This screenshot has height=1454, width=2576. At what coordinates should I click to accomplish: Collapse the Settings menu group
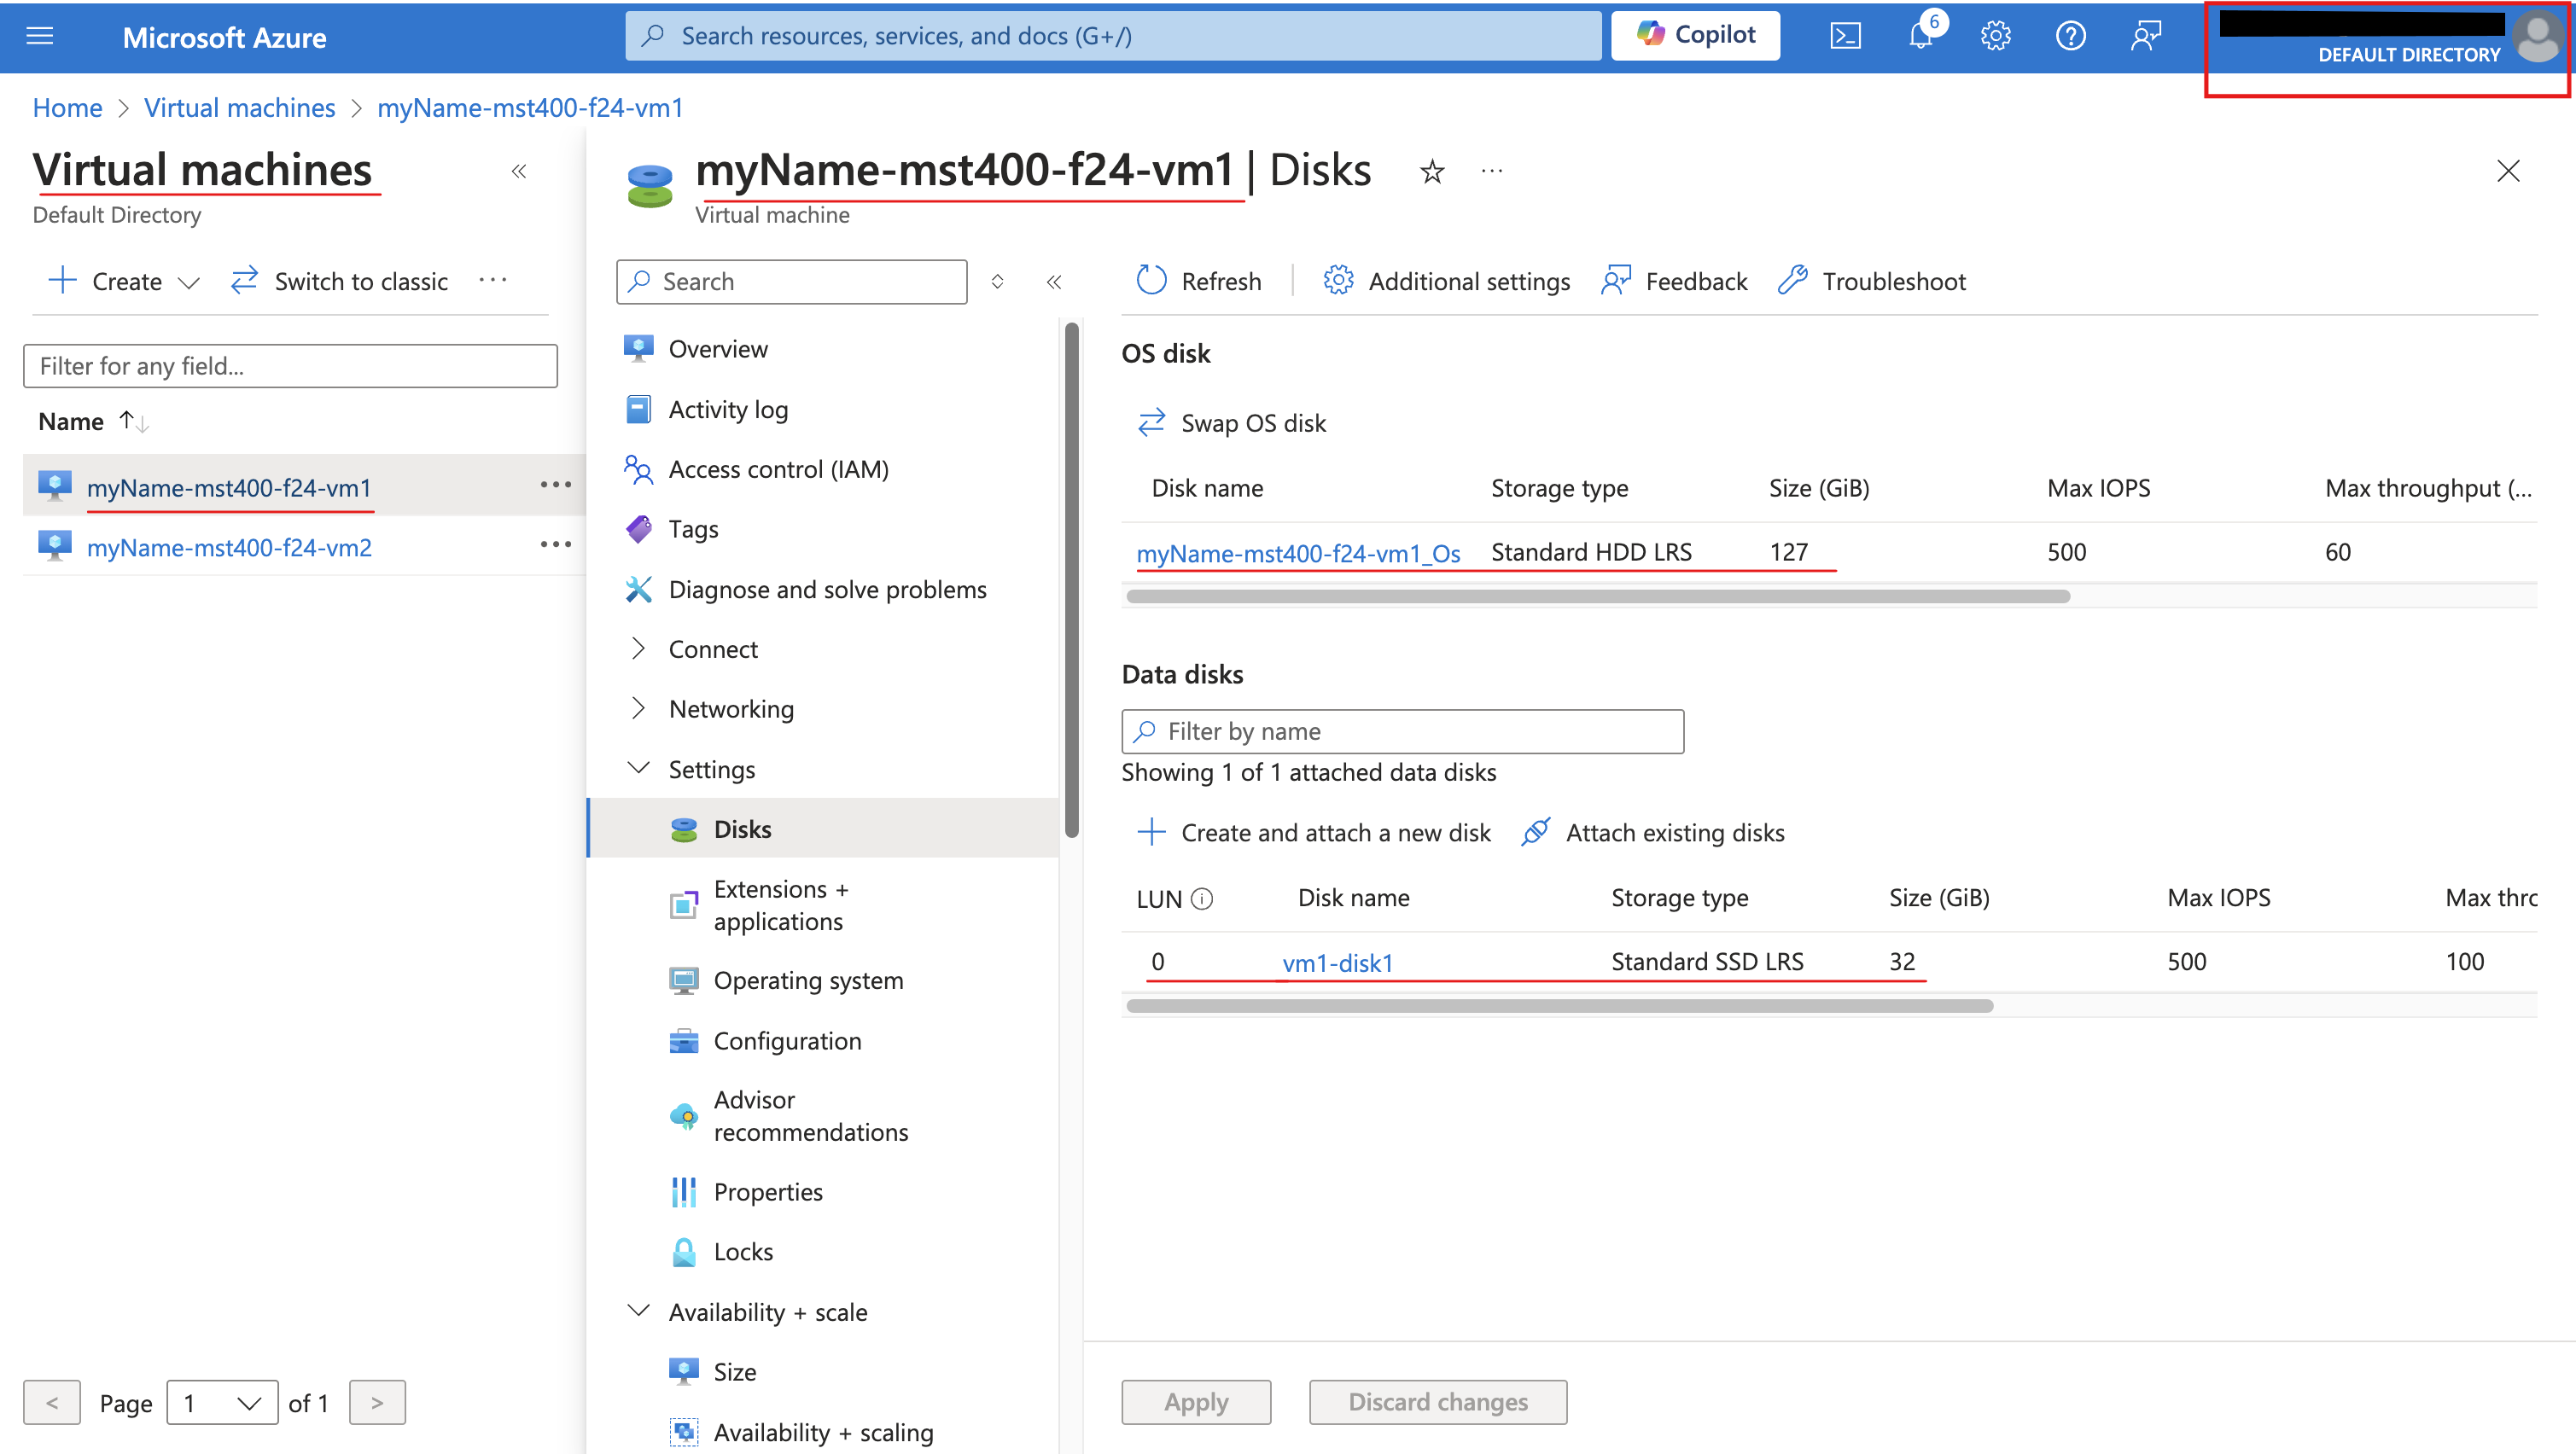click(711, 769)
